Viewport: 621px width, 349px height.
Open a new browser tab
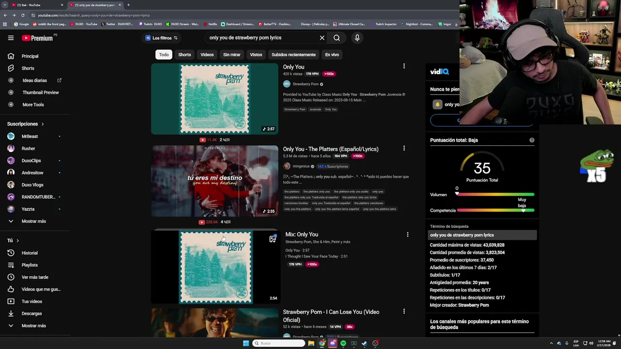[x=128, y=5]
